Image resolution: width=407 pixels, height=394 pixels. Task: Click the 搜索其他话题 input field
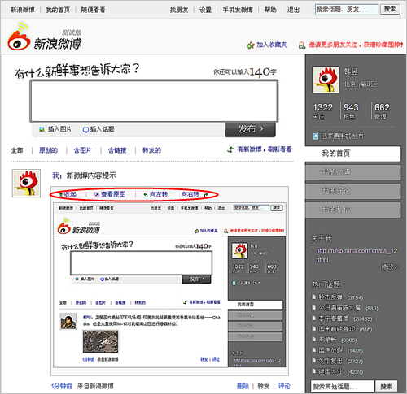[x=342, y=386]
